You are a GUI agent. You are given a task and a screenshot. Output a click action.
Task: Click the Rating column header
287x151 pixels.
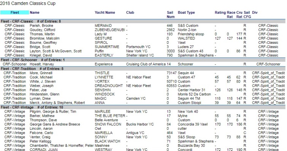click(x=220, y=13)
